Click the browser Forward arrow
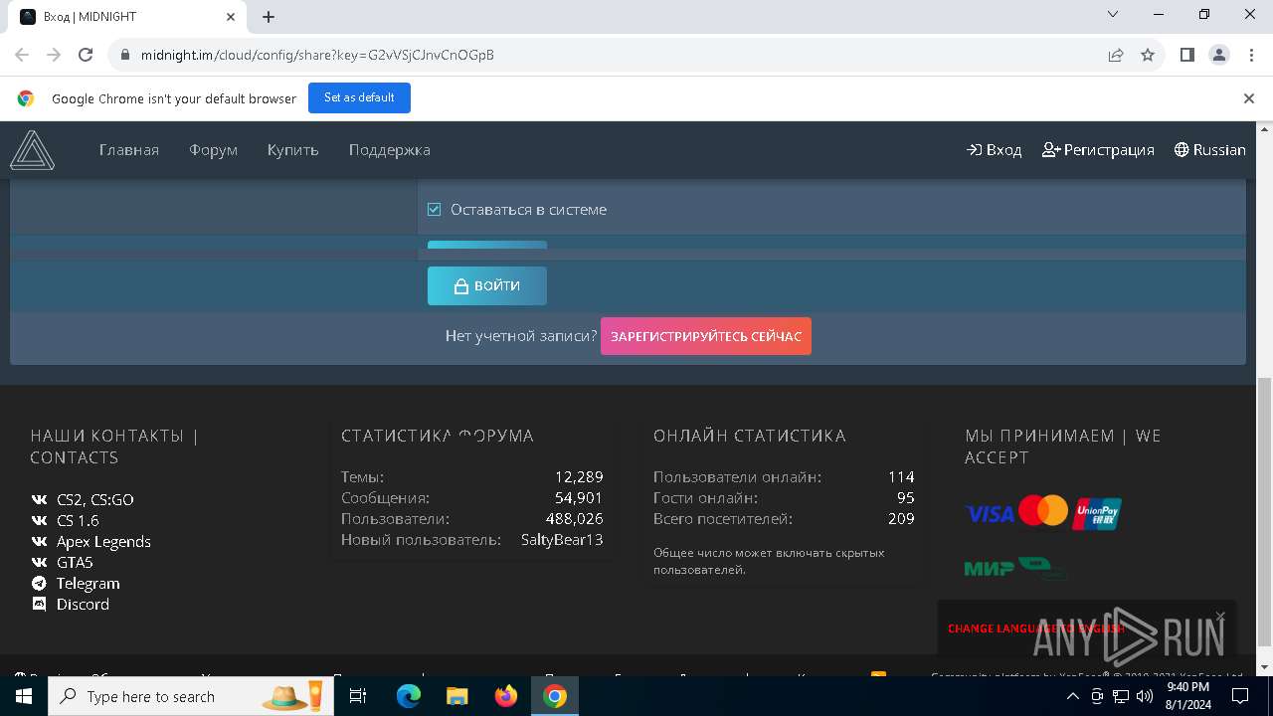Viewport: 1273px width, 716px height. [54, 55]
